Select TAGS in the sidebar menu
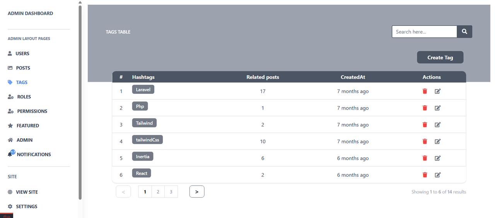Viewport: 495px width, 218px height. (x=22, y=82)
